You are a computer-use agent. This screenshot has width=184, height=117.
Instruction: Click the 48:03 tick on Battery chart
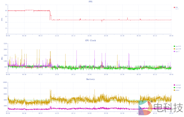coord(171,113)
